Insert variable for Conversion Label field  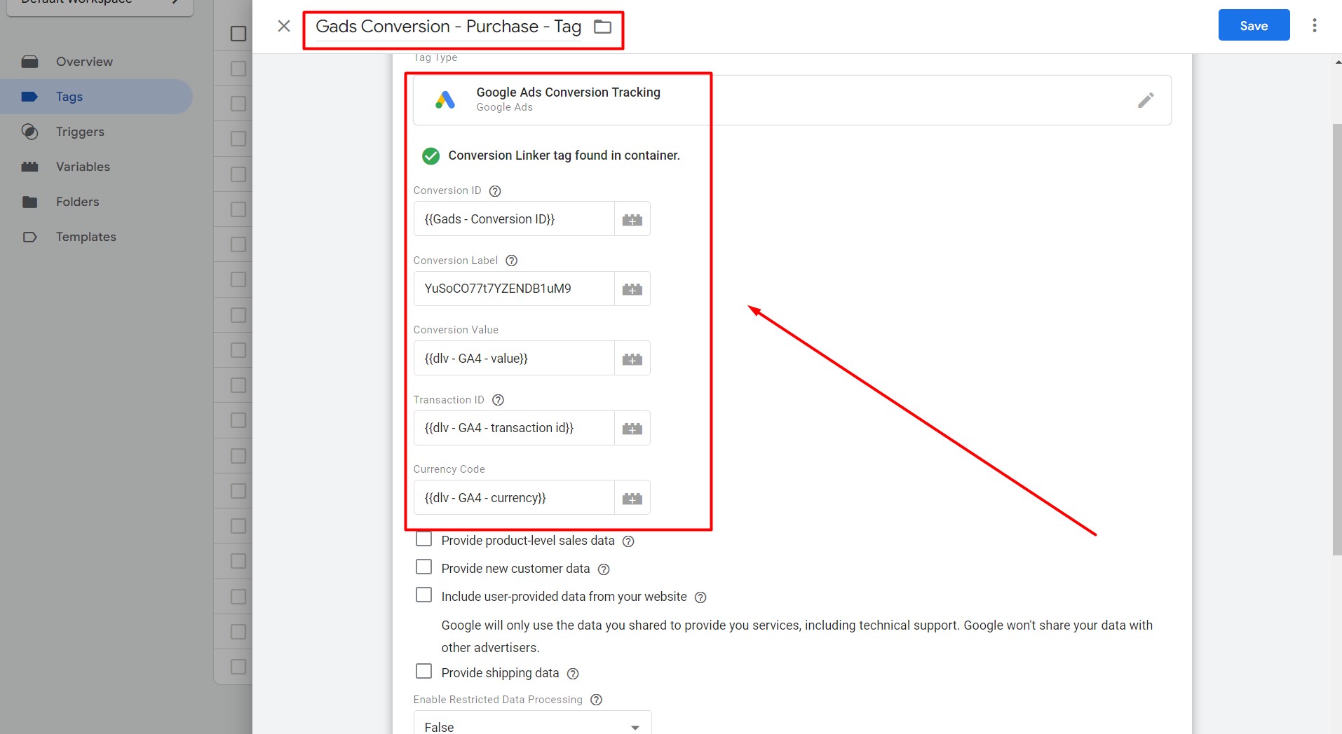(x=632, y=289)
